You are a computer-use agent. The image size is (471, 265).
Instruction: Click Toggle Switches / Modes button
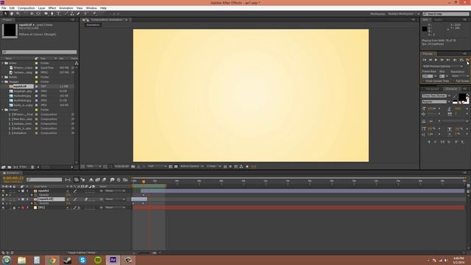pyautogui.click(x=82, y=252)
